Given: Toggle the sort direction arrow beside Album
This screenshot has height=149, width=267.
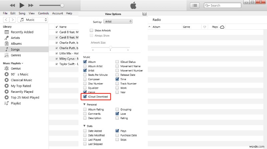Looking at the screenshot, I should tap(149, 27).
